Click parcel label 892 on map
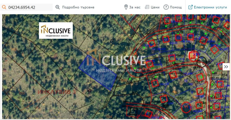Viewport: 231px width, 120px height. [x=135, y=93]
